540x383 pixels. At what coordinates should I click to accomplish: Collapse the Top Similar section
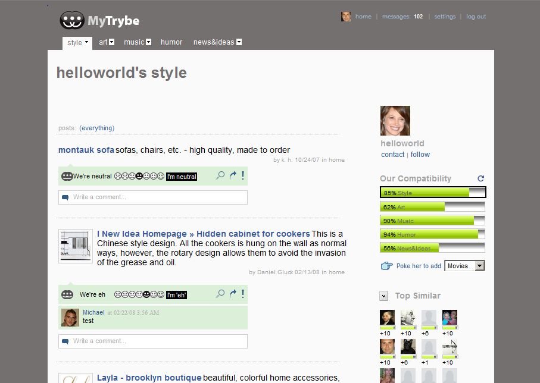(383, 296)
